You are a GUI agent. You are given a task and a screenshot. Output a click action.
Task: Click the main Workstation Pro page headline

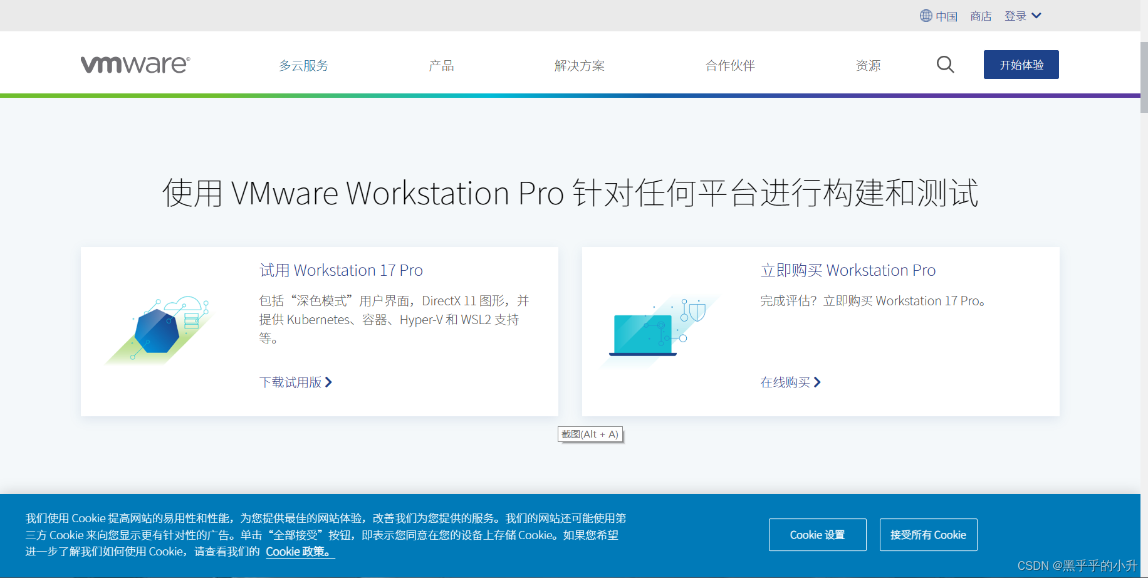(x=570, y=193)
